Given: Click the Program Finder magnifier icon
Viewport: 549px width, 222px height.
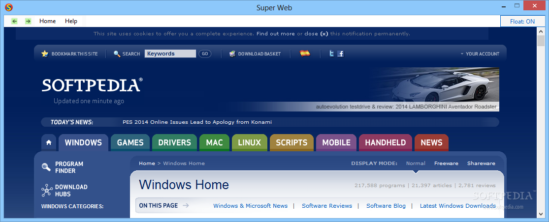Looking at the screenshot, I should point(46,167).
